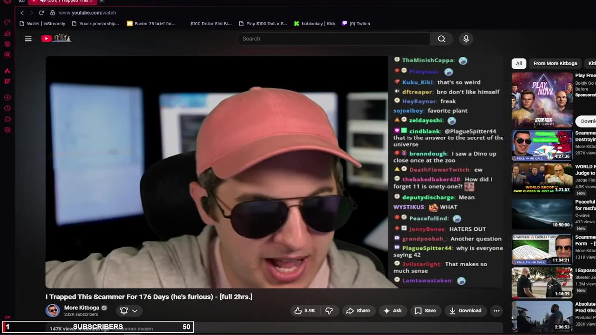Click the Ask button
The width and height of the screenshot is (596, 335).
392,310
